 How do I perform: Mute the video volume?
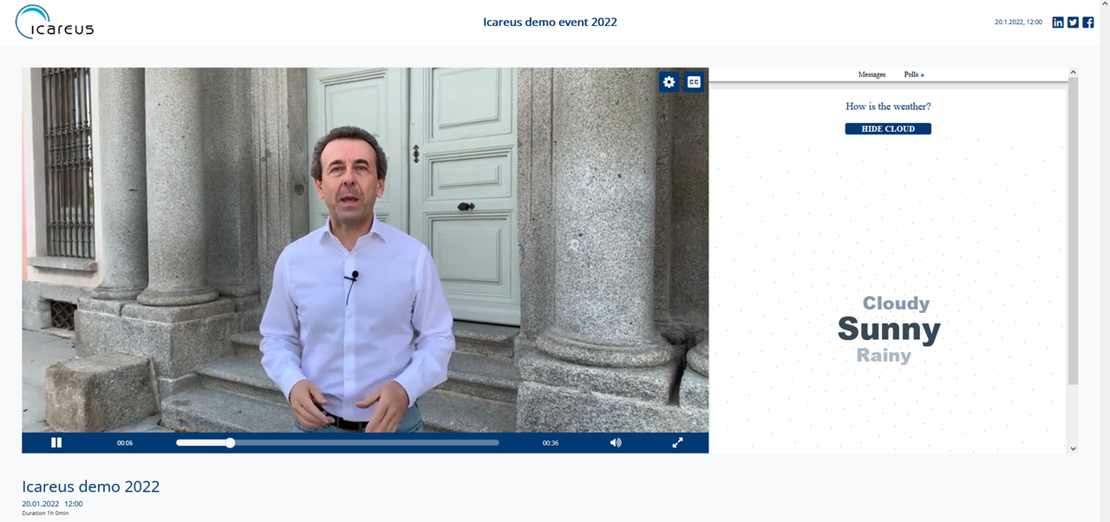click(x=616, y=442)
